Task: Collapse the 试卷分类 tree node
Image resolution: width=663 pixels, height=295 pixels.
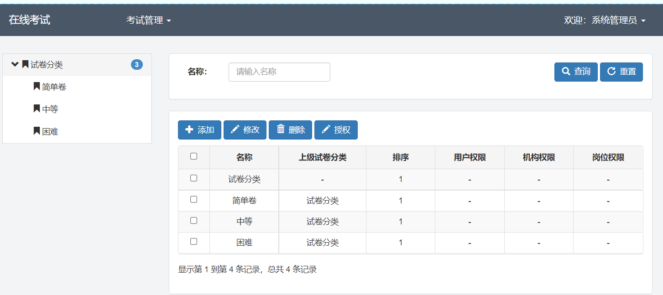Action: (15, 64)
